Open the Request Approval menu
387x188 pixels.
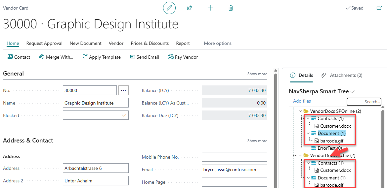click(x=44, y=43)
